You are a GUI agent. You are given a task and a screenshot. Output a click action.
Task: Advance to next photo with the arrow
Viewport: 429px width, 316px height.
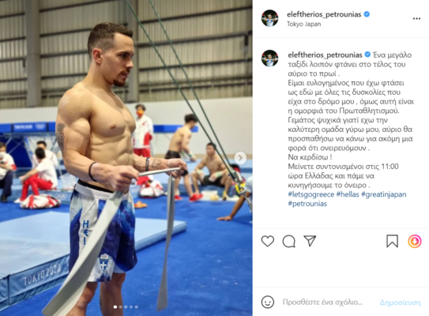pyautogui.click(x=240, y=158)
